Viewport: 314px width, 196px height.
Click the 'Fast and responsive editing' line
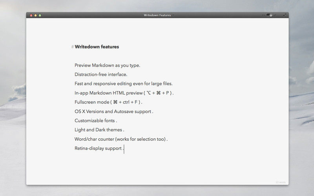[x=124, y=83]
